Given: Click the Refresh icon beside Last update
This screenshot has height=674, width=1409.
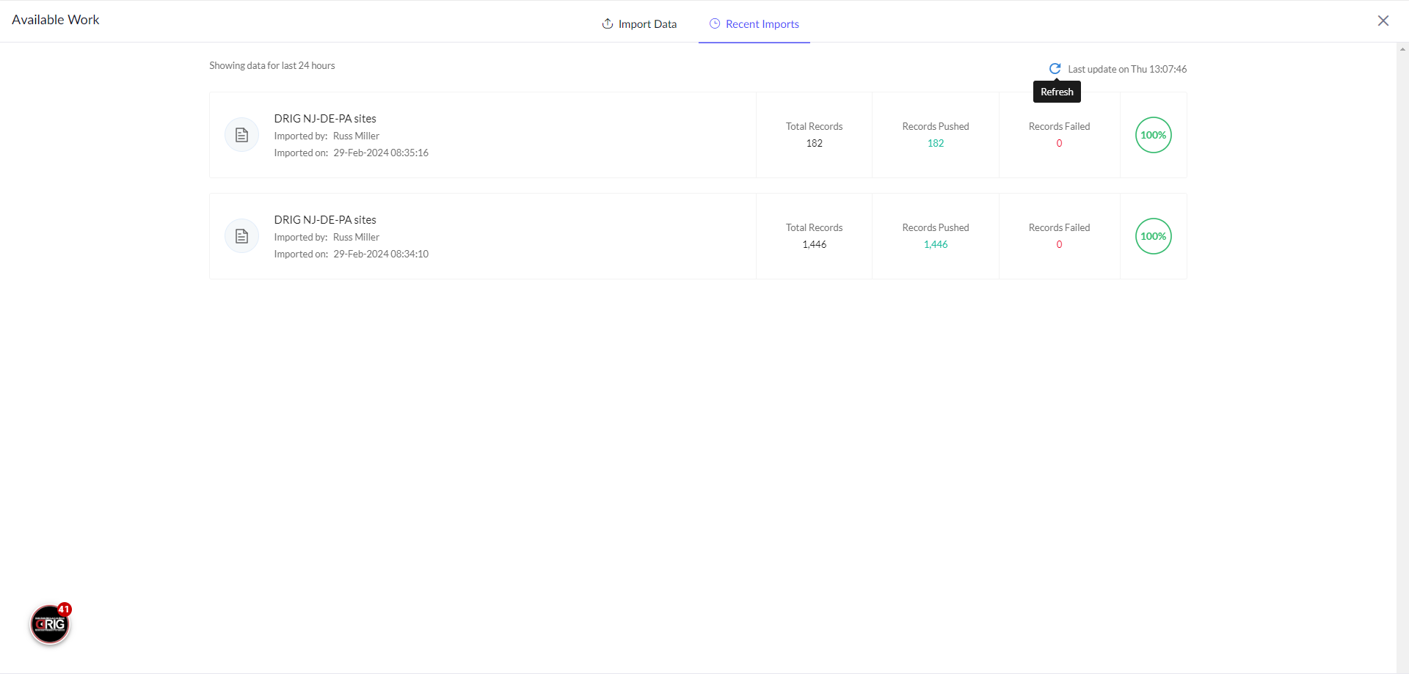Looking at the screenshot, I should coord(1055,69).
